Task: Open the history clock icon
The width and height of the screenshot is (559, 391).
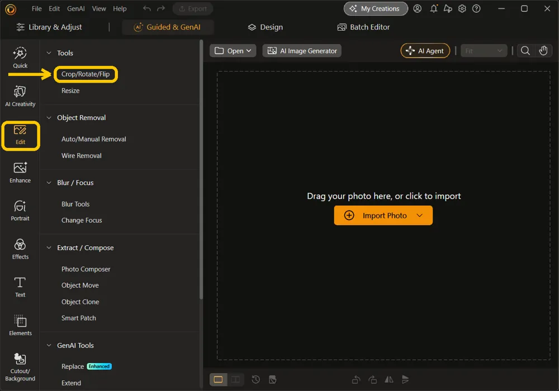Action: (255, 380)
